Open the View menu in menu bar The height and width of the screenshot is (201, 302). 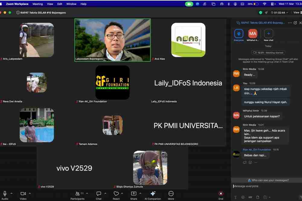(x=50, y=4)
